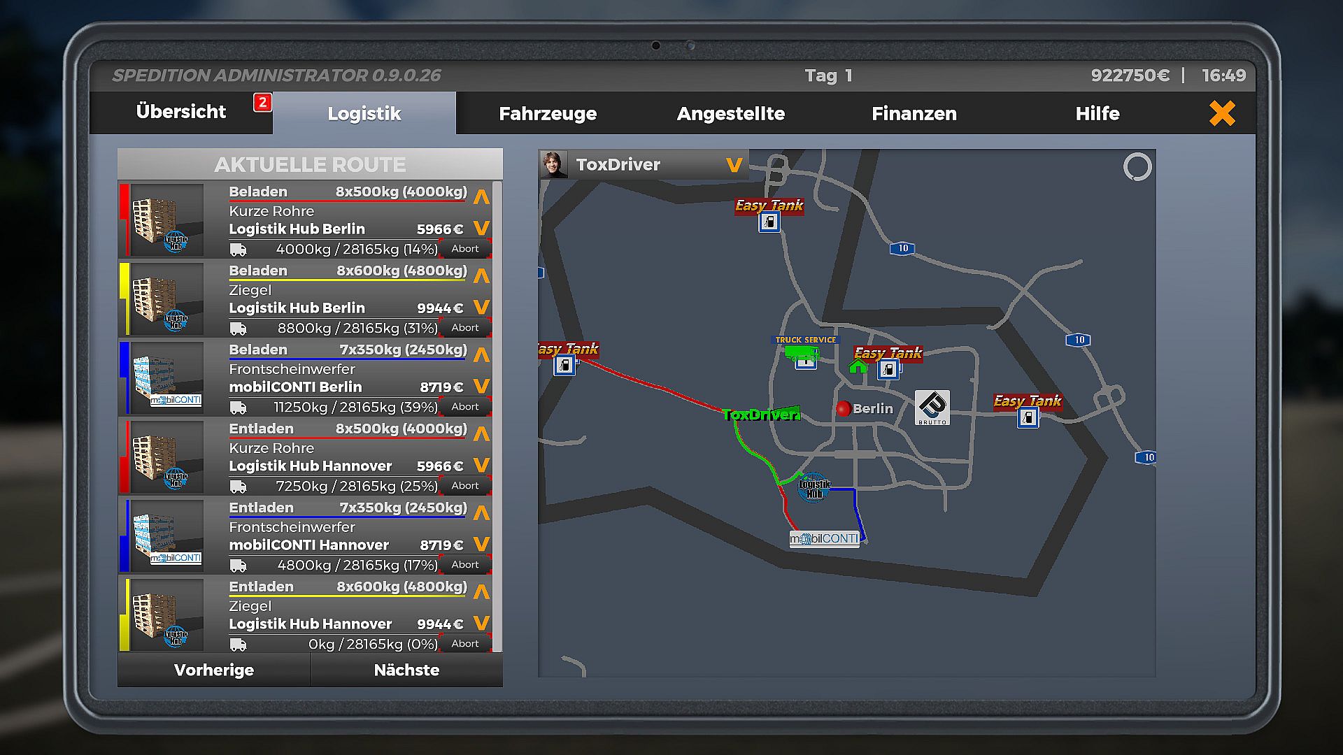Image resolution: width=1343 pixels, height=755 pixels.
Task: Click the red Berlin city pin
Action: tap(844, 408)
